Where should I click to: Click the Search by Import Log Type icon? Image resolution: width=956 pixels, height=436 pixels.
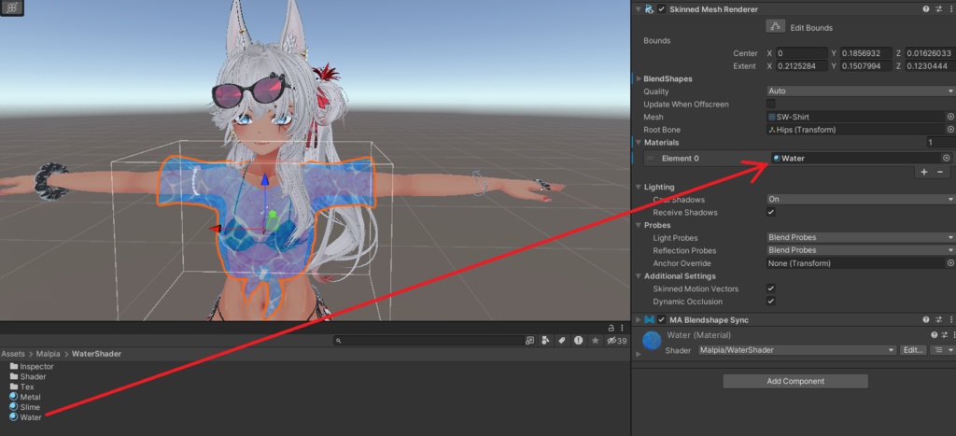pyautogui.click(x=578, y=341)
